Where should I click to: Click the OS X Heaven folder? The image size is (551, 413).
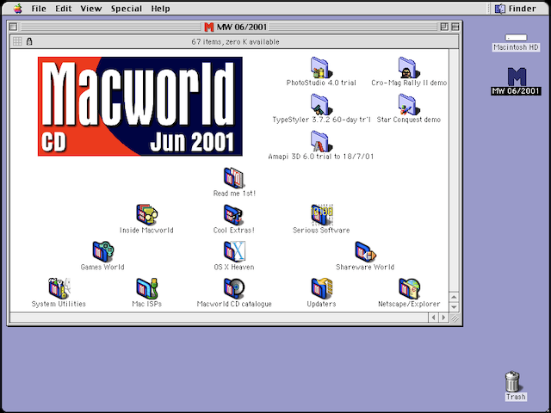pos(234,252)
